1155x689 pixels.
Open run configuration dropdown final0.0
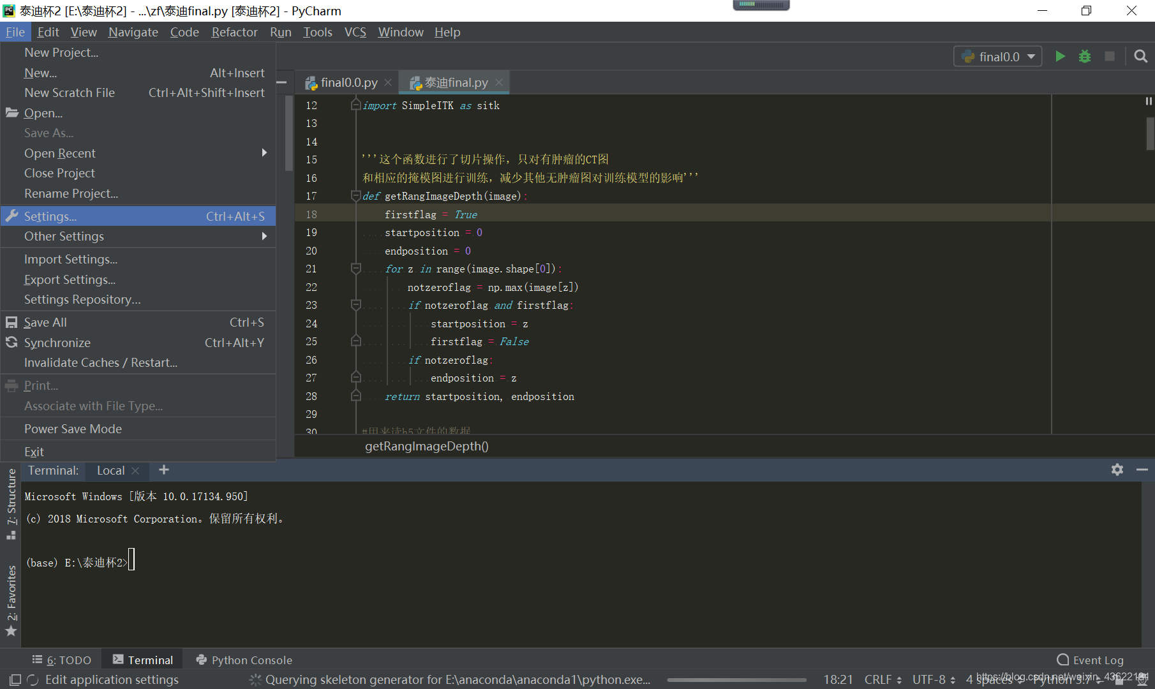[x=998, y=56]
